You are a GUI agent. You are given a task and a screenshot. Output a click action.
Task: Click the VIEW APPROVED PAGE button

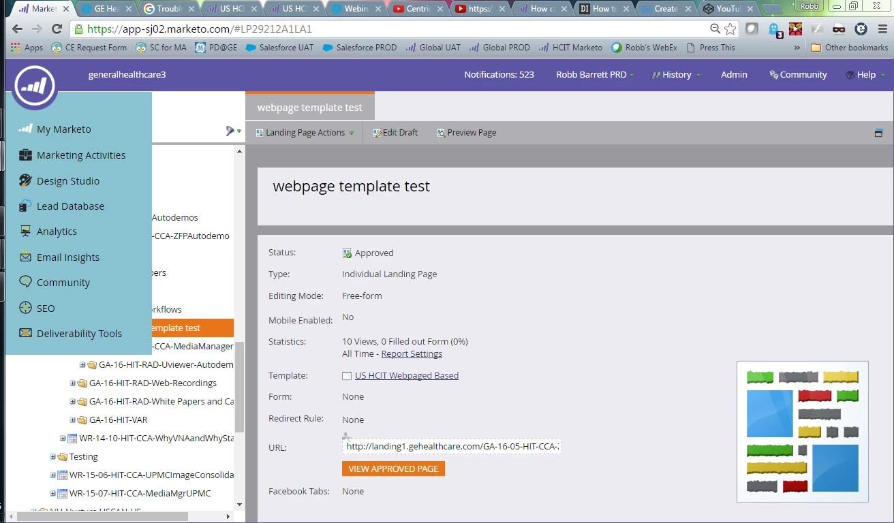click(393, 469)
